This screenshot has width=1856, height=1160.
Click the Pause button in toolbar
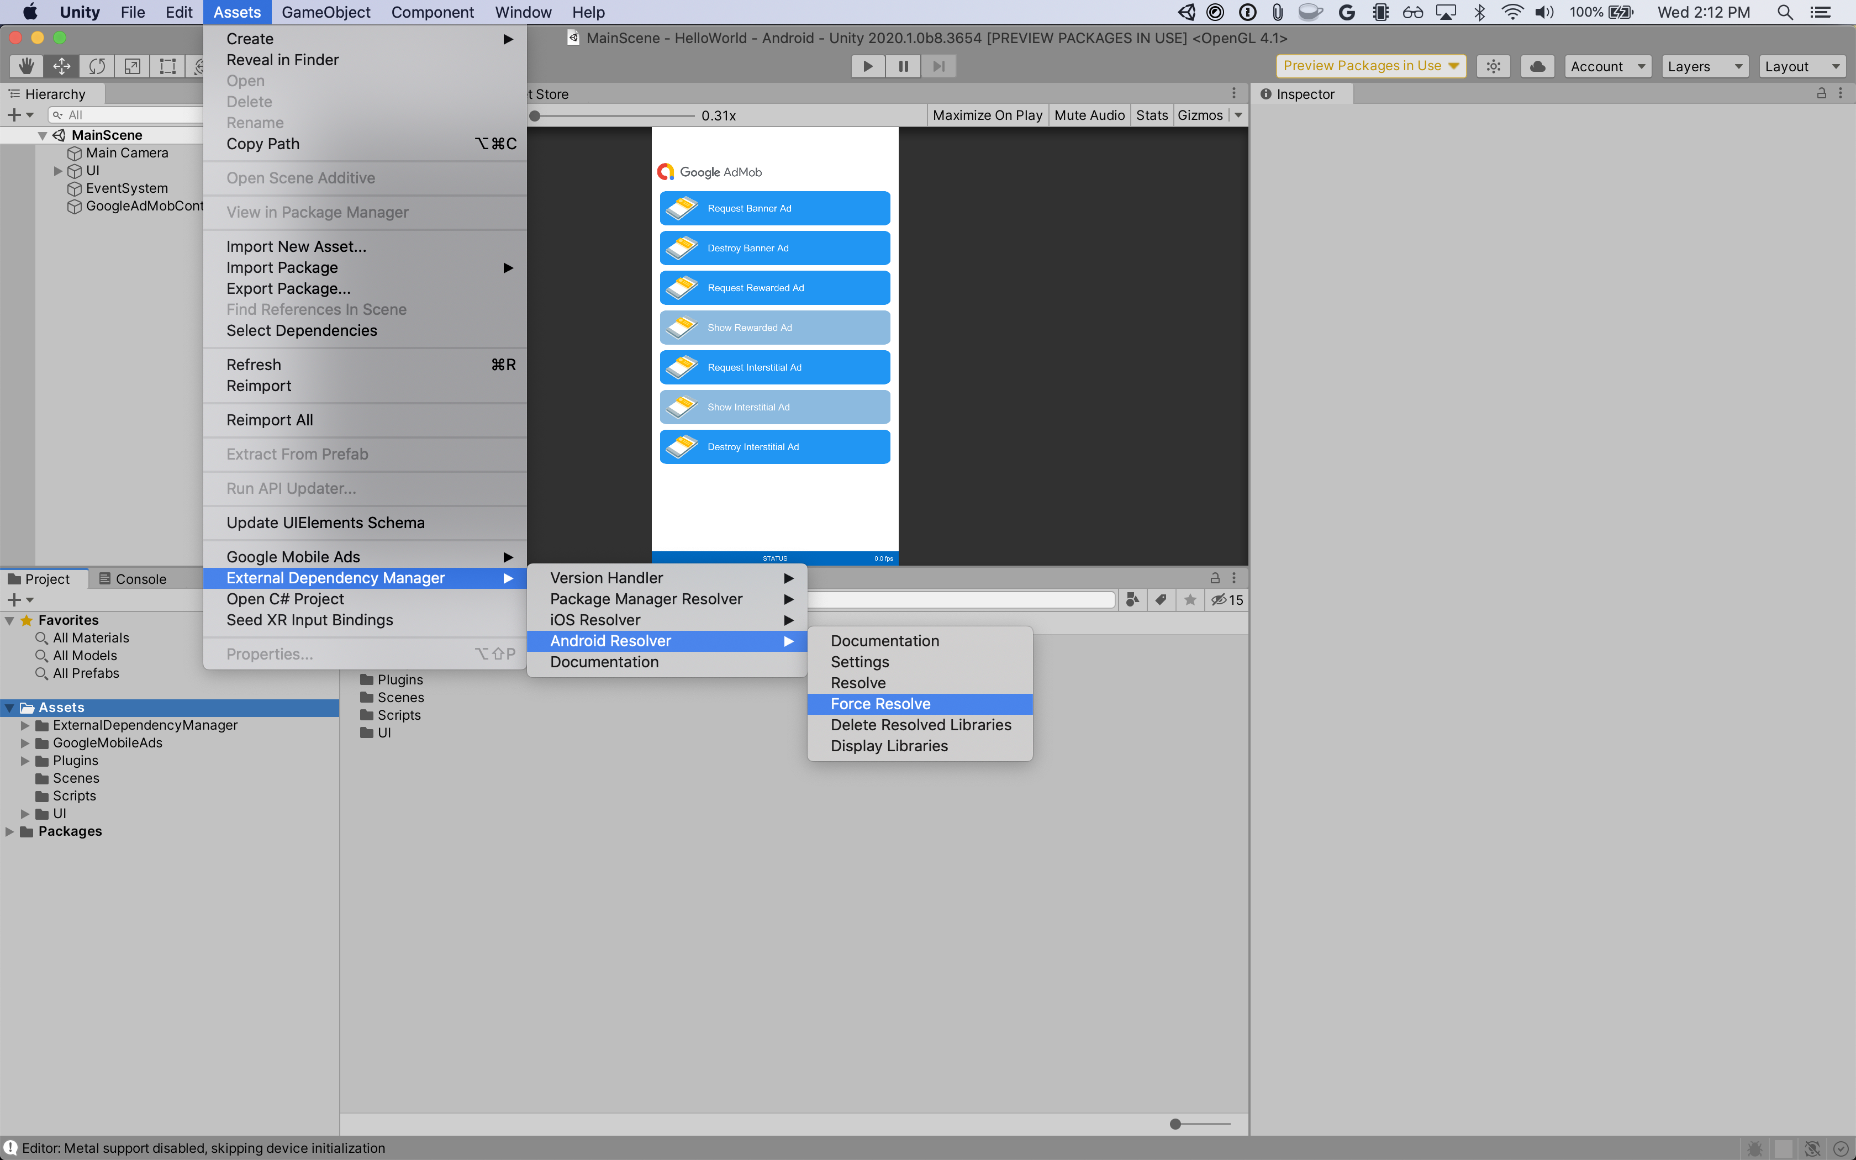click(902, 66)
